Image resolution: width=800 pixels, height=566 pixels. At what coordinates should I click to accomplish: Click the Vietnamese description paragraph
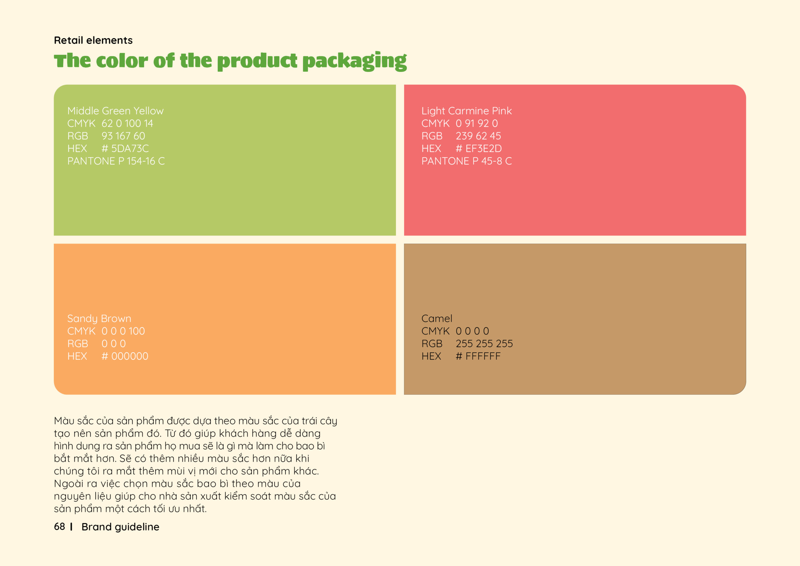(196, 465)
